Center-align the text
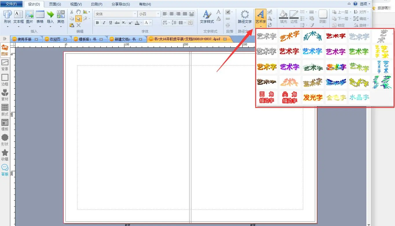The image size is (395, 226). pos(172,14)
